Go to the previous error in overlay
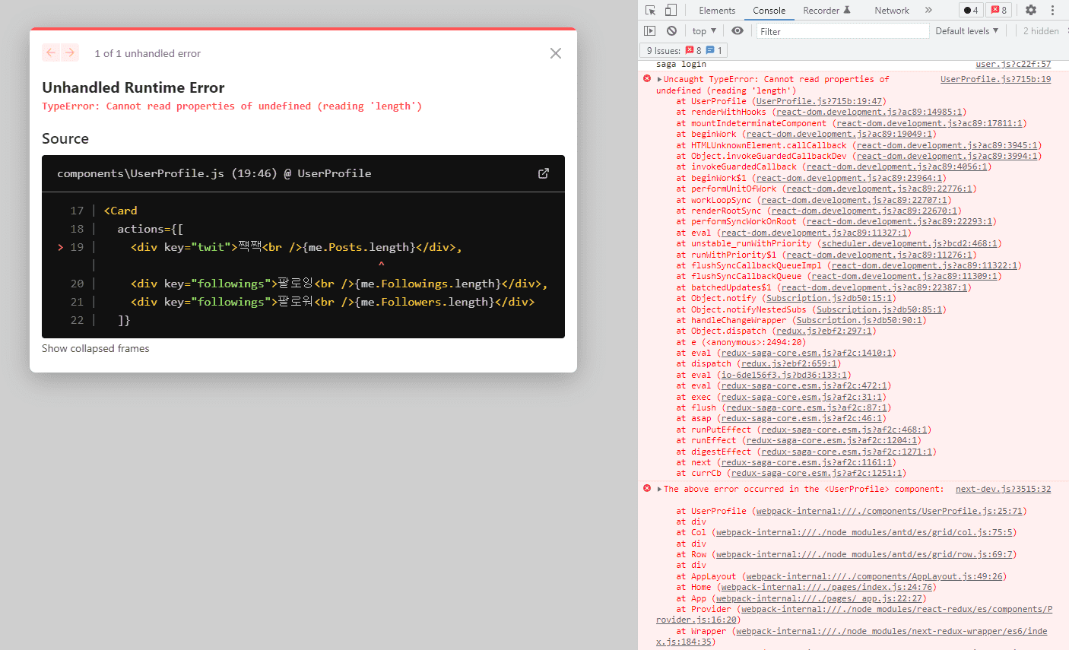The height and width of the screenshot is (650, 1069). point(51,52)
